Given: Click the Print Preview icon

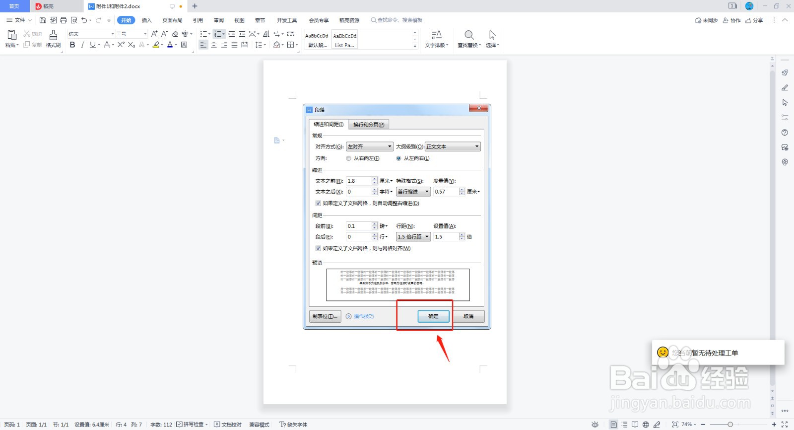Looking at the screenshot, I should click(x=74, y=20).
